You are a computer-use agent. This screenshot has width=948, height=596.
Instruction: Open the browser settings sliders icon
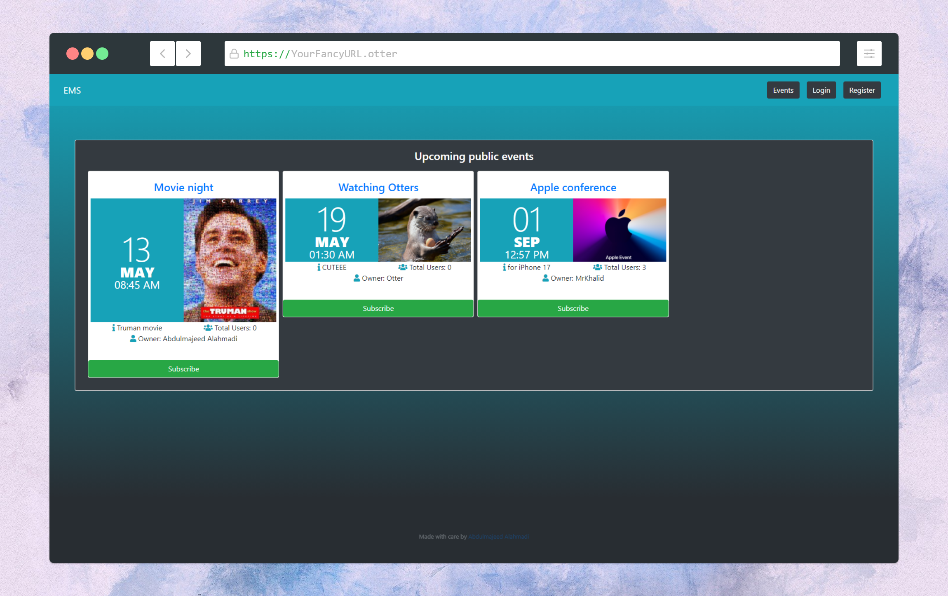click(869, 54)
